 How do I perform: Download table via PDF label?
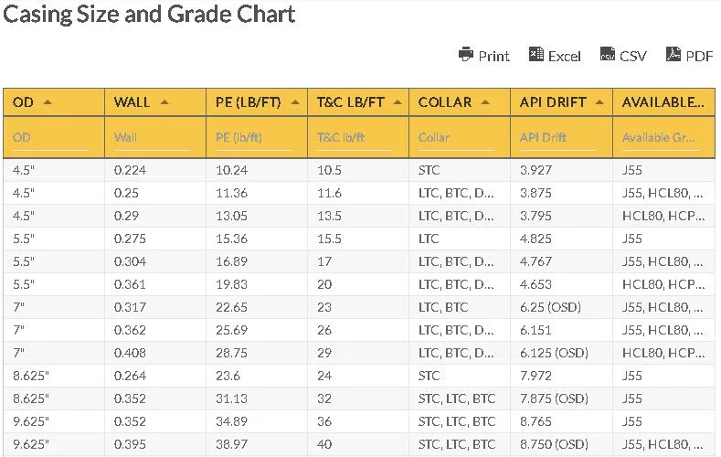click(699, 56)
